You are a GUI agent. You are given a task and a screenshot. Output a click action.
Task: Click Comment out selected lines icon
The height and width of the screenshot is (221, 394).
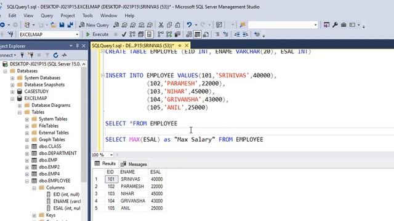(217, 34)
